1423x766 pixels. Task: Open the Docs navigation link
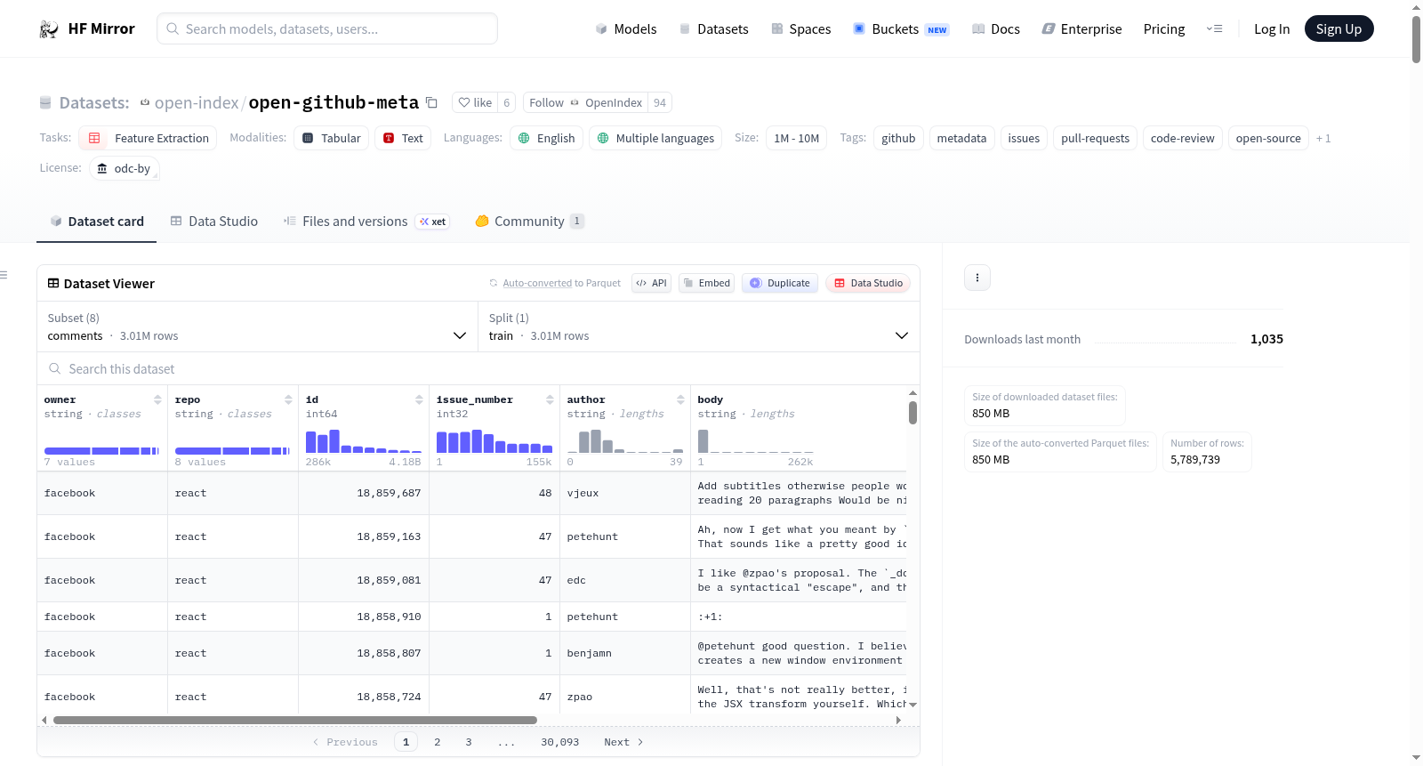996,29
